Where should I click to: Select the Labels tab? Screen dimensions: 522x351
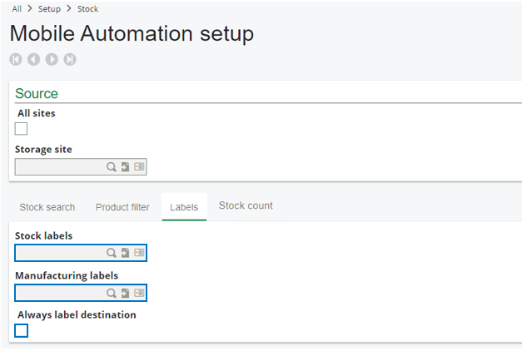click(x=184, y=207)
